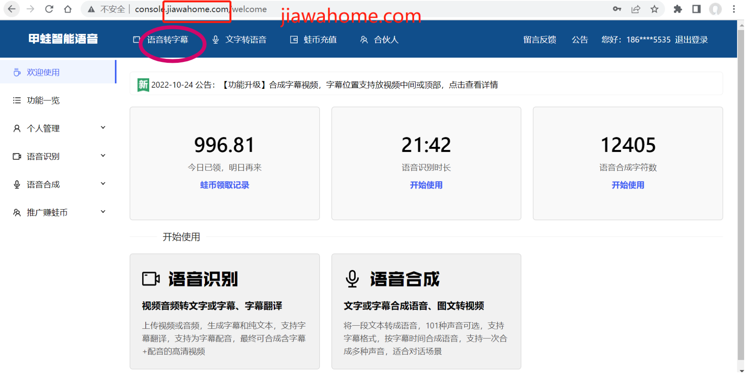Click 文字或字幕合成语音、图文转视频 subtitle
Viewport: 754px width, 377px height.
(x=414, y=306)
